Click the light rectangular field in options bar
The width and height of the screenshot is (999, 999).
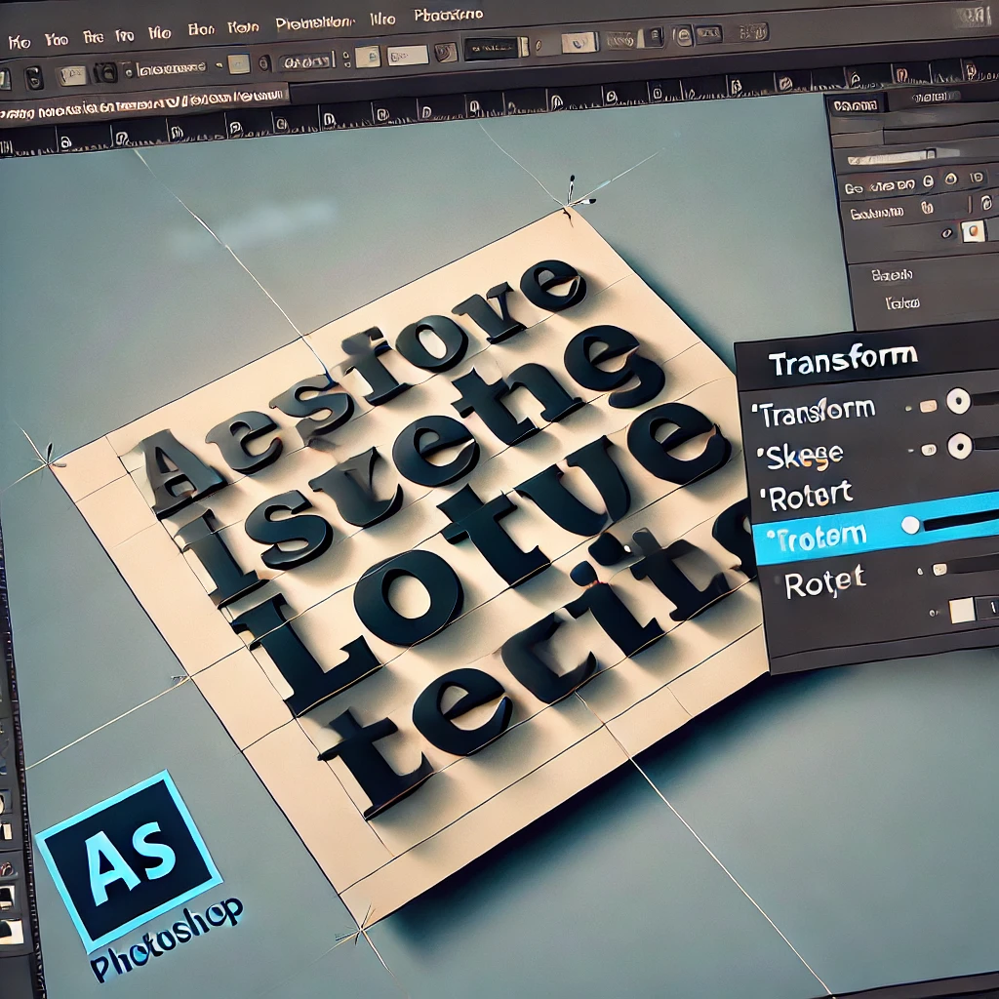(408, 55)
